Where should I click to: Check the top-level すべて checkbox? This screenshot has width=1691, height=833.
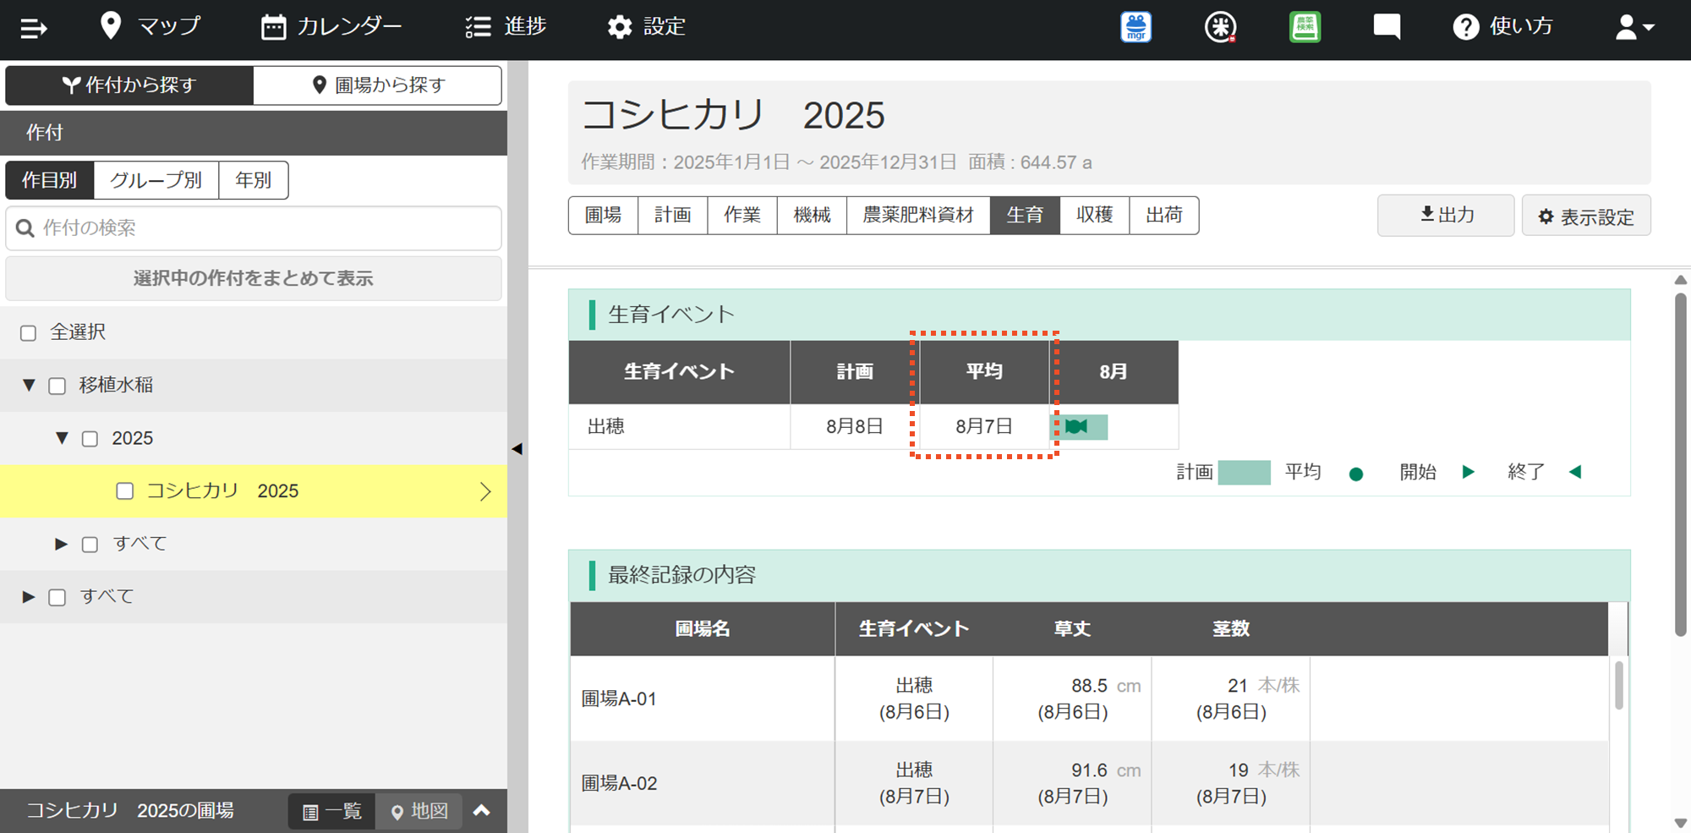click(x=57, y=598)
